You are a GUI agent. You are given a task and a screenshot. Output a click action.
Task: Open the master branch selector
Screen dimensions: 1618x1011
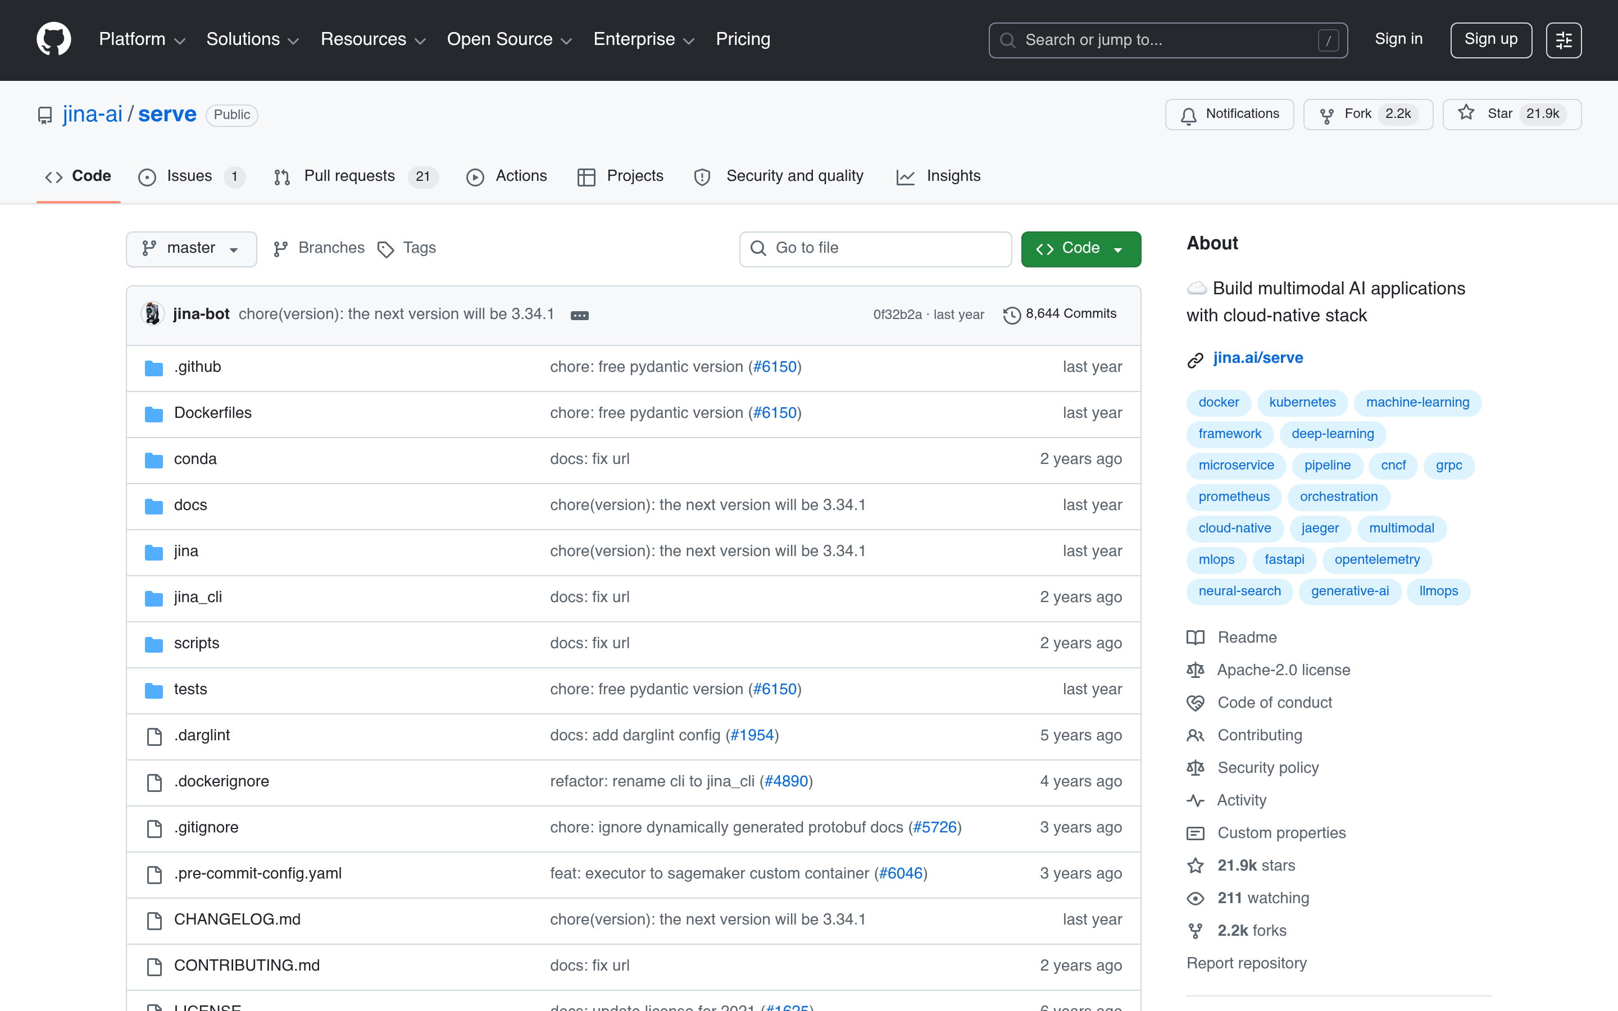191,249
